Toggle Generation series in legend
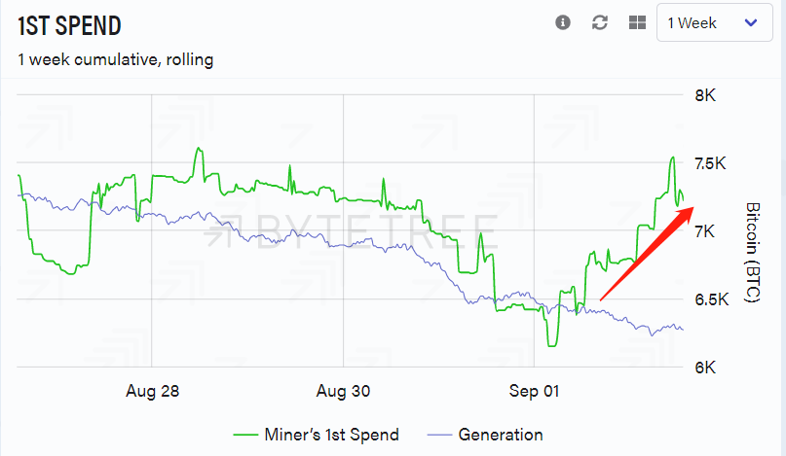 point(500,435)
